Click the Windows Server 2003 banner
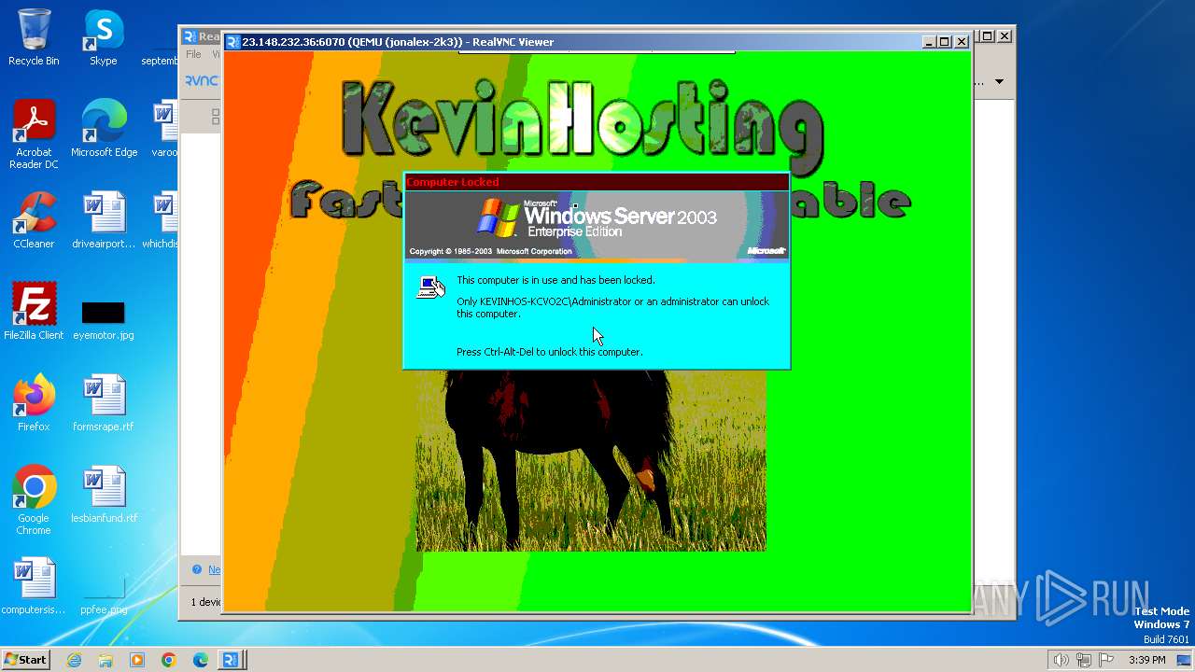Image resolution: width=1195 pixels, height=672 pixels. tap(597, 225)
